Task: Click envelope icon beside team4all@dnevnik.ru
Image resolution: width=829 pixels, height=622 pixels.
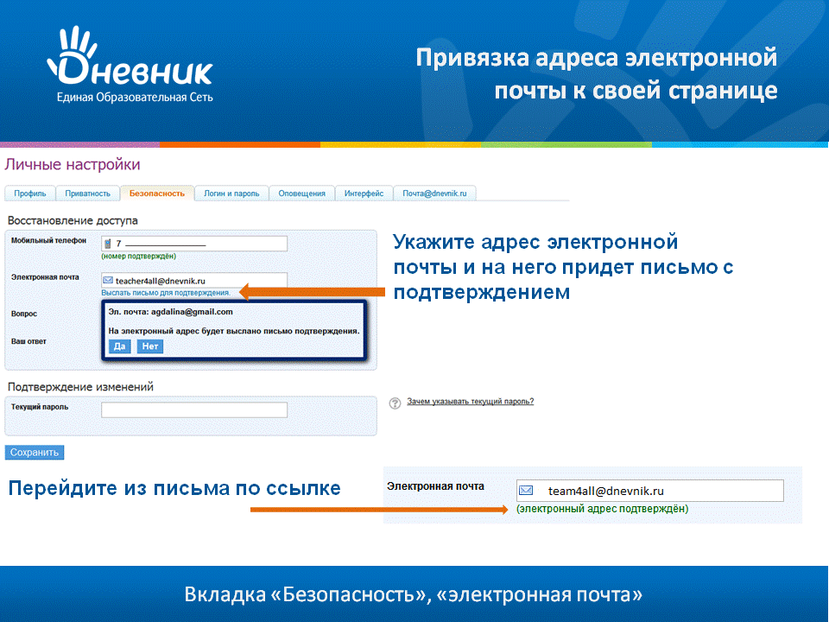Action: pyautogui.click(x=526, y=491)
